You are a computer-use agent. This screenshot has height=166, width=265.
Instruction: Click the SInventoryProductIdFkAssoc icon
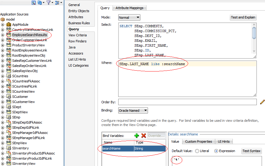tap(9, 153)
